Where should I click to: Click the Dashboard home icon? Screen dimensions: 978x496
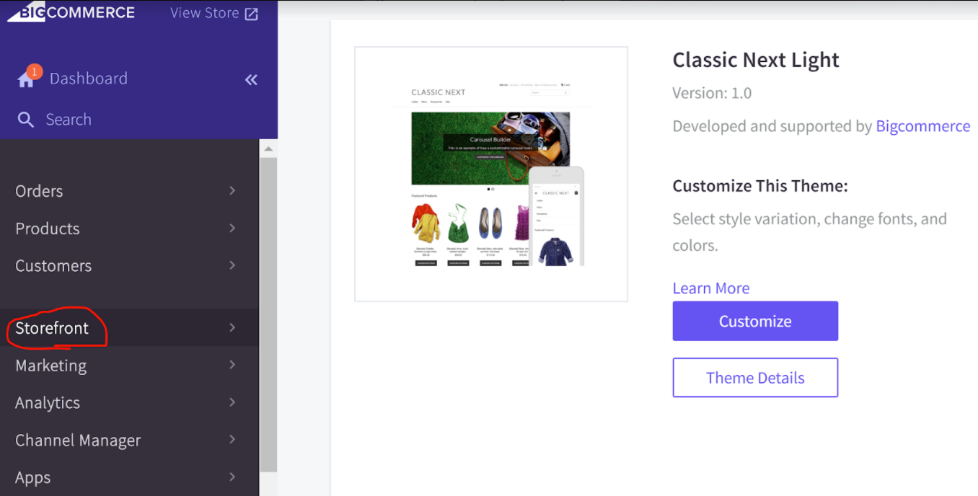(26, 79)
